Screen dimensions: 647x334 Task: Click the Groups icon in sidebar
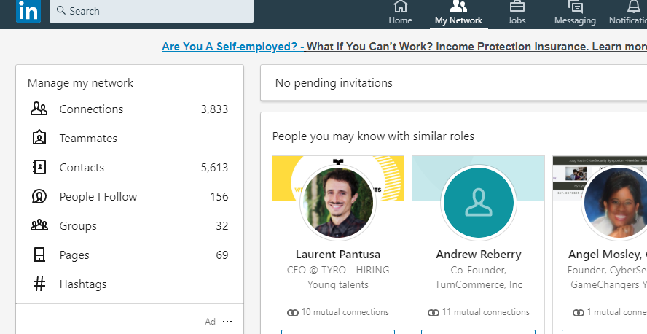[x=39, y=226]
